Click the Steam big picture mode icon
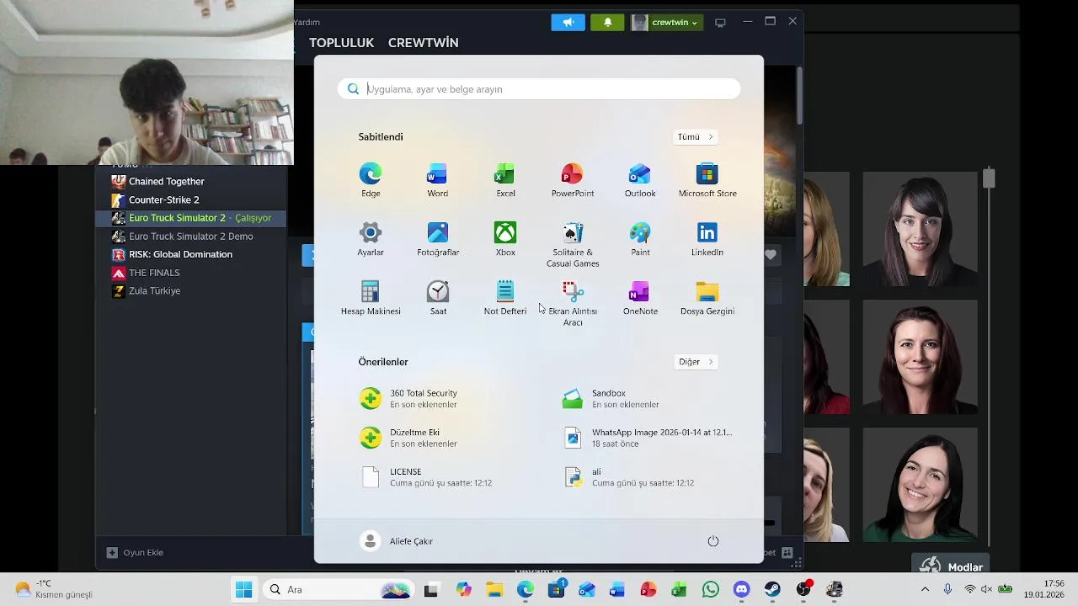The image size is (1078, 606). coord(720,23)
